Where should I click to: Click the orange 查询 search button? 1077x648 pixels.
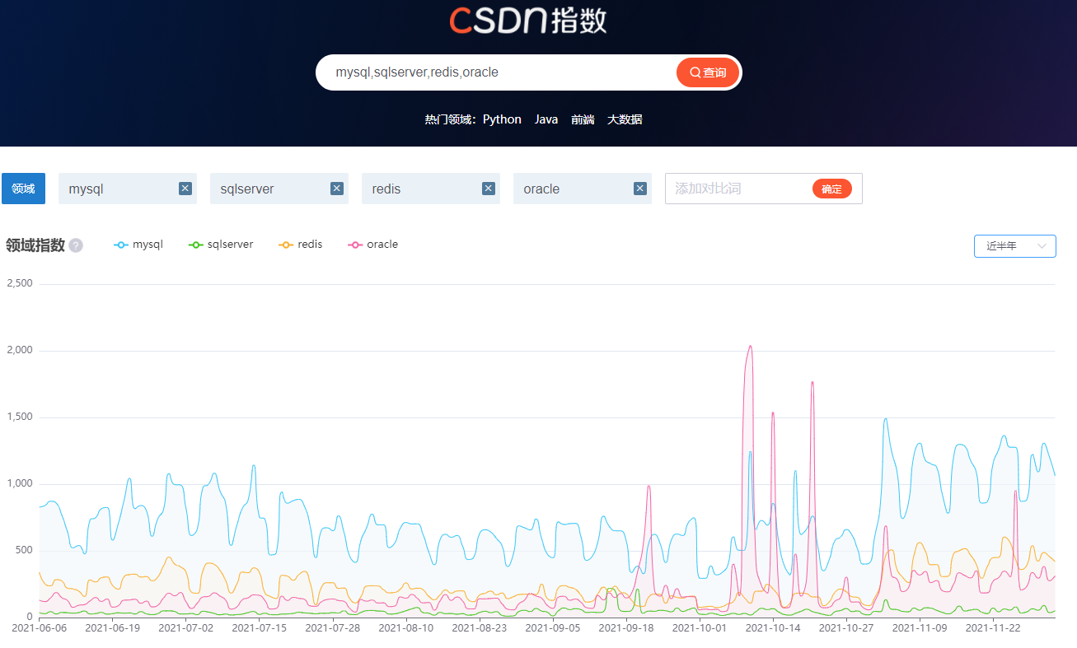click(x=708, y=72)
